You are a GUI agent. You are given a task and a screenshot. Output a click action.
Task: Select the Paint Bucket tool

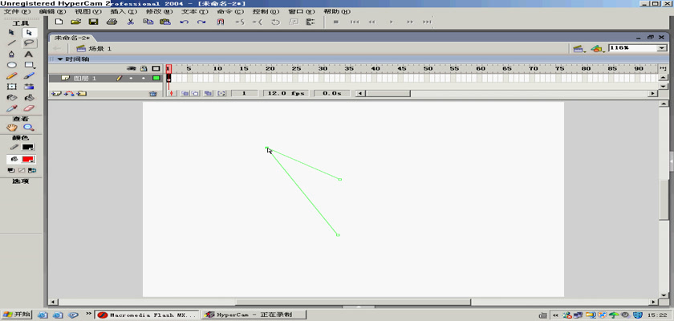tap(29, 98)
